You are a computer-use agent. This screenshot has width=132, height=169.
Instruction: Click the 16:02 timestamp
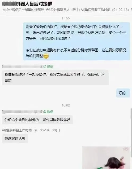66,105
